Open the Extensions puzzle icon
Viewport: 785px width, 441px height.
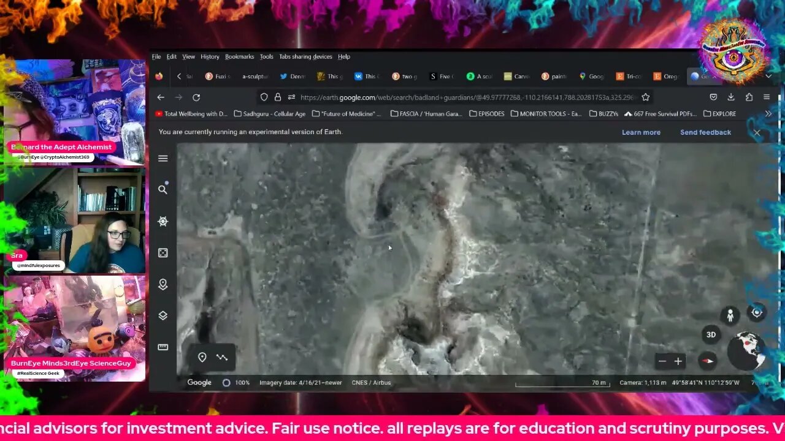[749, 97]
